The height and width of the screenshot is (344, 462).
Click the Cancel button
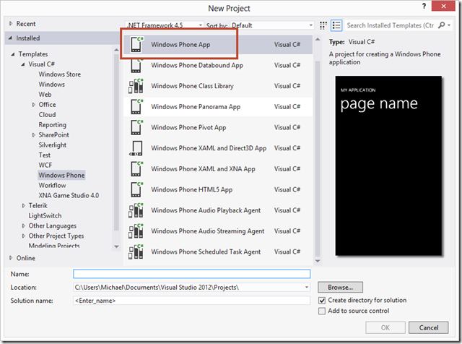point(428,327)
